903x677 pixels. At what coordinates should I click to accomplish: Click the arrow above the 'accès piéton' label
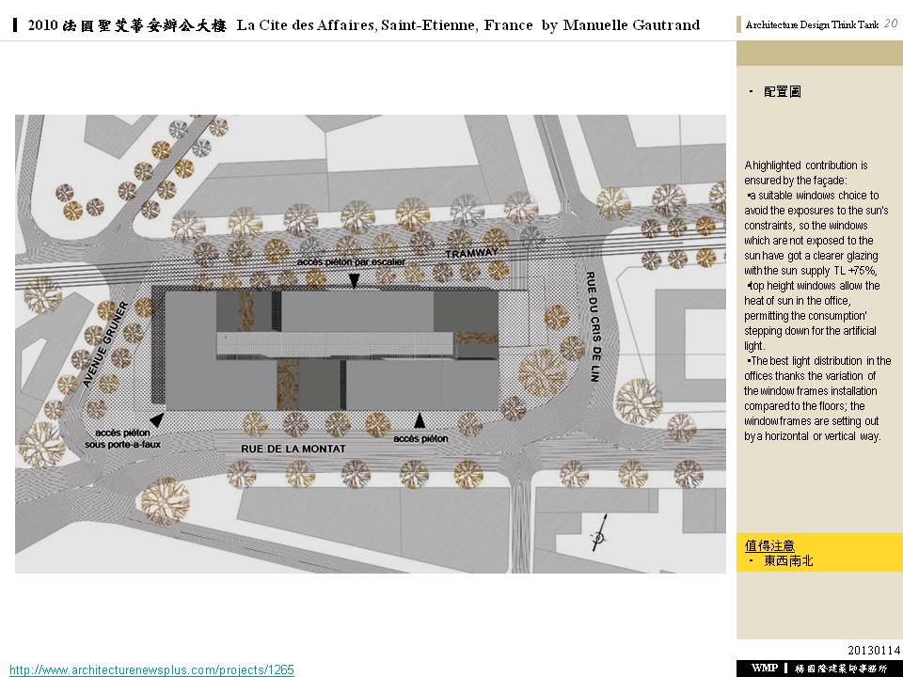click(420, 419)
